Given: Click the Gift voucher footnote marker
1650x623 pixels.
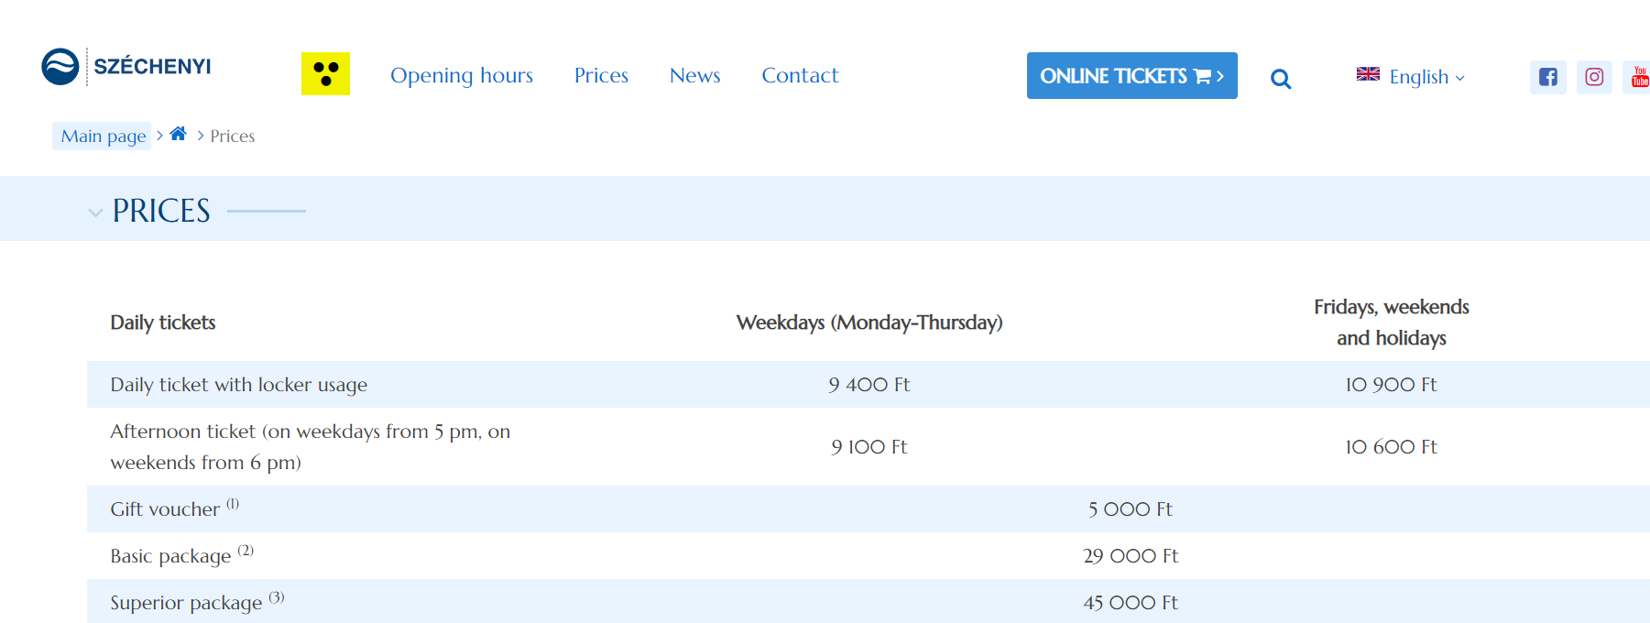Looking at the screenshot, I should click(x=233, y=503).
